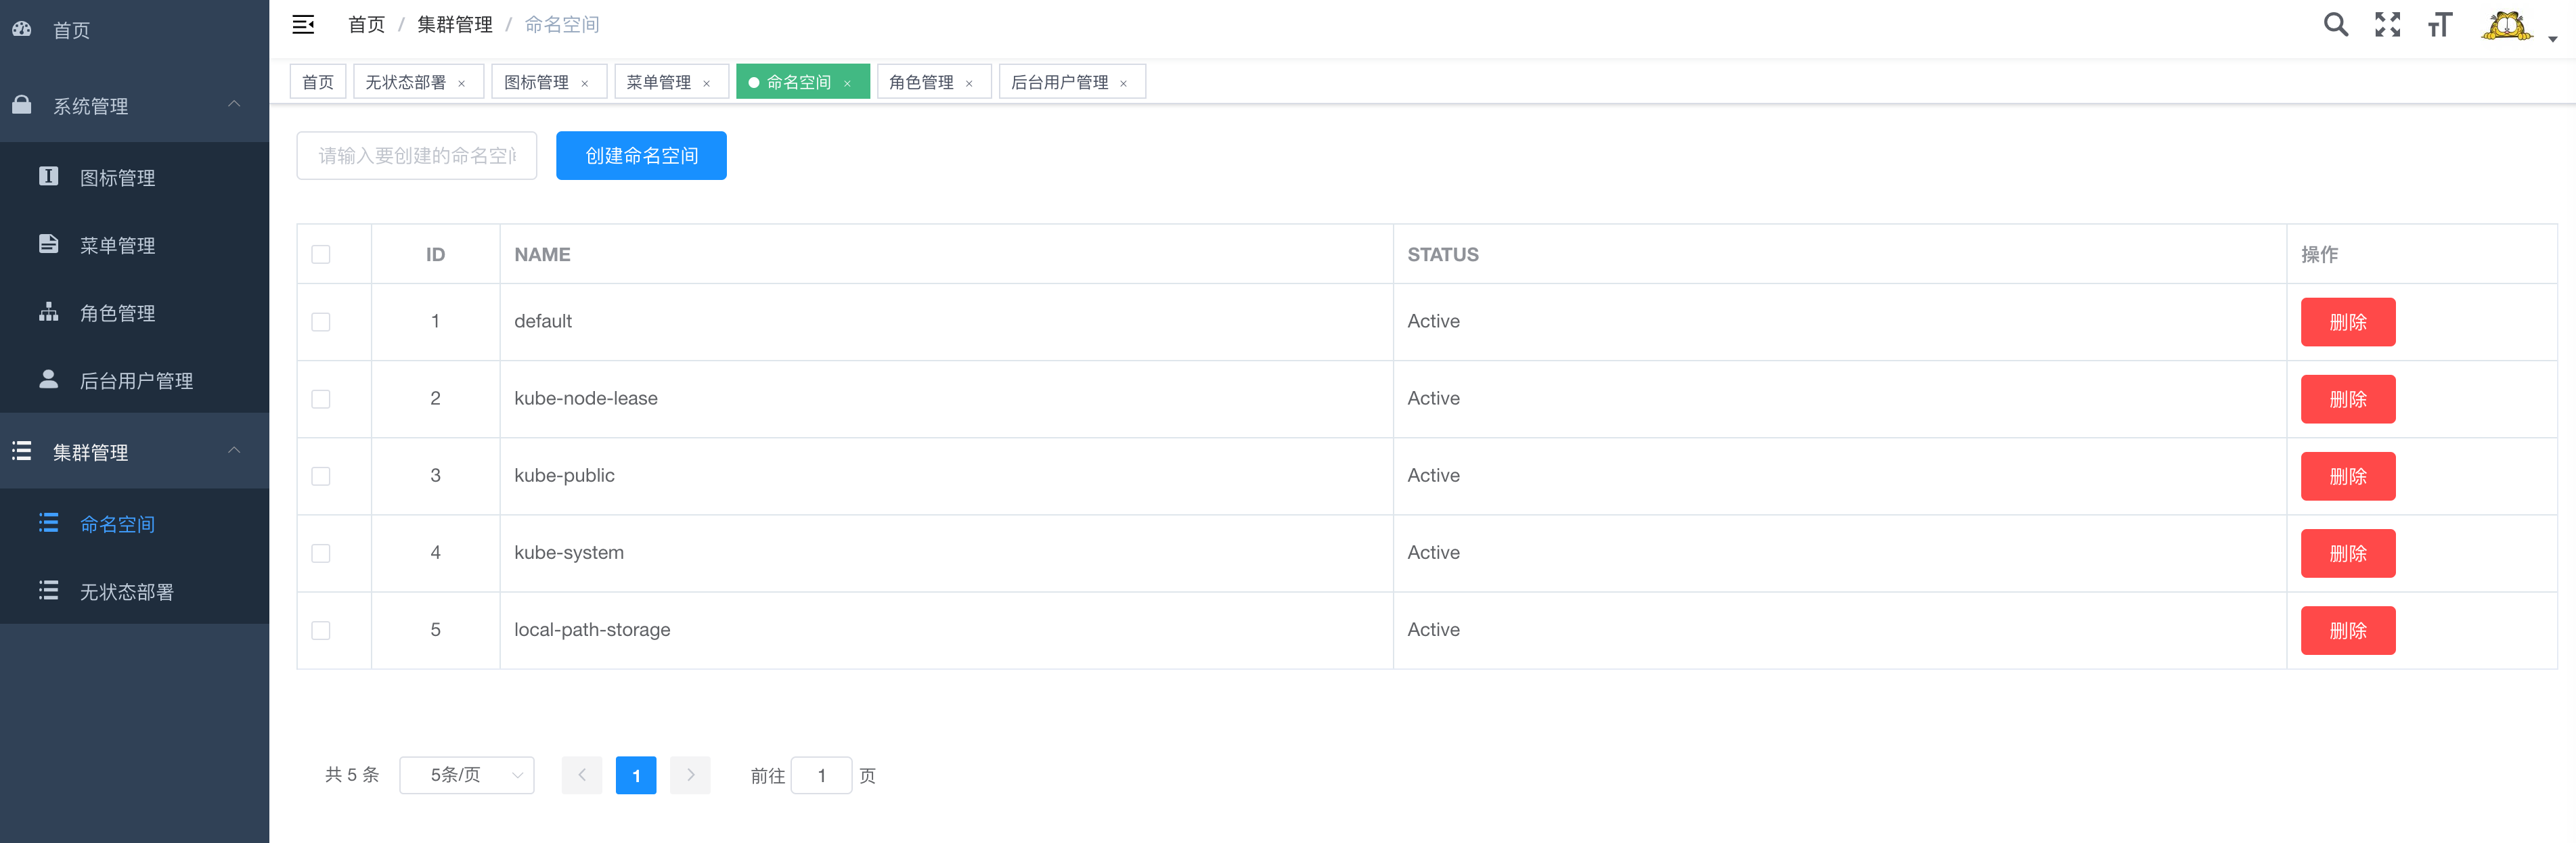Image resolution: width=2576 pixels, height=843 pixels.
Task: Switch to the 后台用户管理 tab
Action: (1059, 82)
